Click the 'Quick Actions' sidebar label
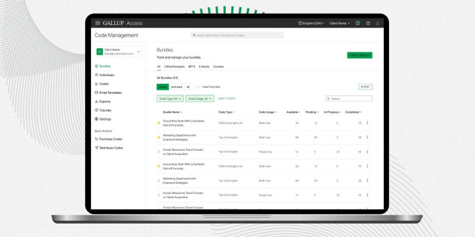 [103, 131]
